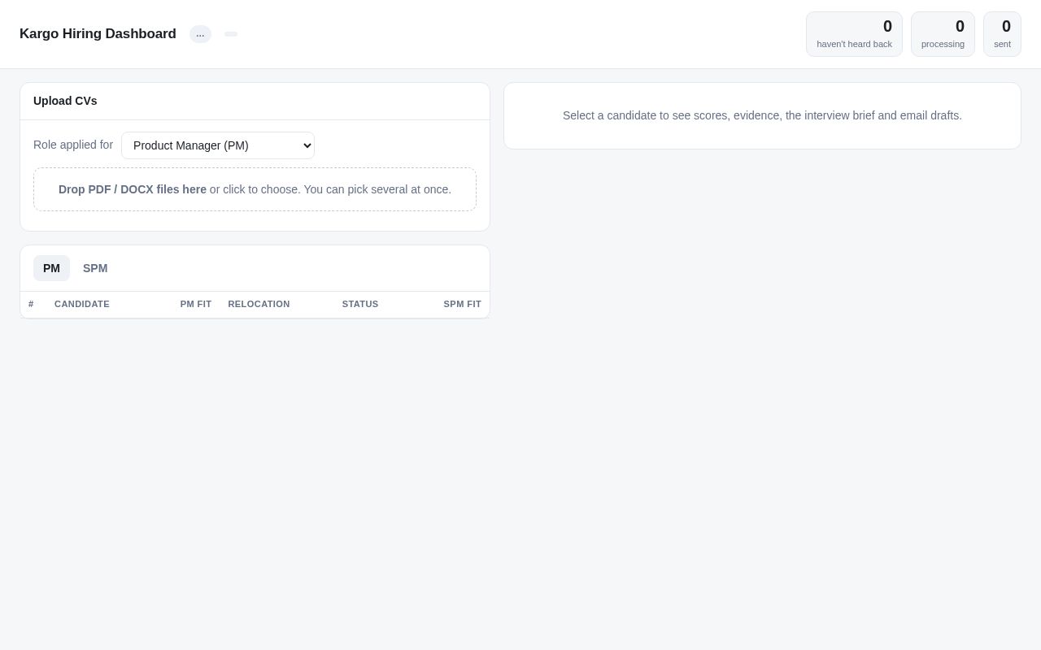Click the Drop PDF / DOCX files upload area
This screenshot has width=1041, height=650.
(x=255, y=189)
